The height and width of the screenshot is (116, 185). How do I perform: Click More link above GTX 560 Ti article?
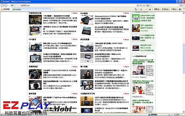point(126,67)
